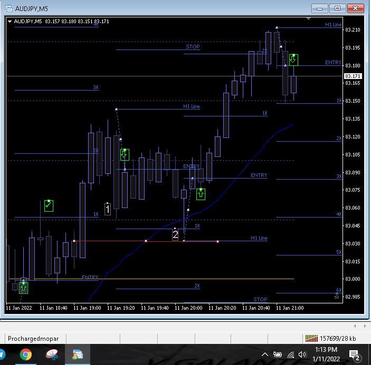Viewport: 371px width, 365px height.
Task: Open the Wi-Fi network tray icon
Action: (x=291, y=354)
